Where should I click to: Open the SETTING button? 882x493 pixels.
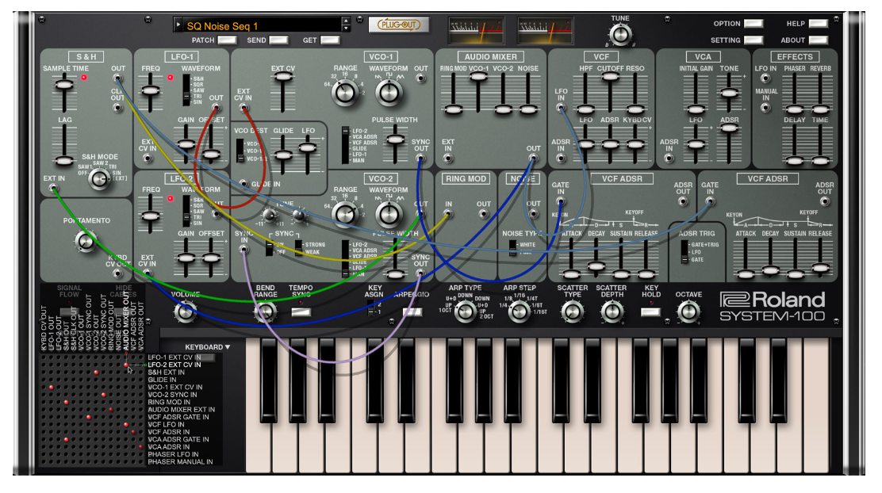point(754,40)
